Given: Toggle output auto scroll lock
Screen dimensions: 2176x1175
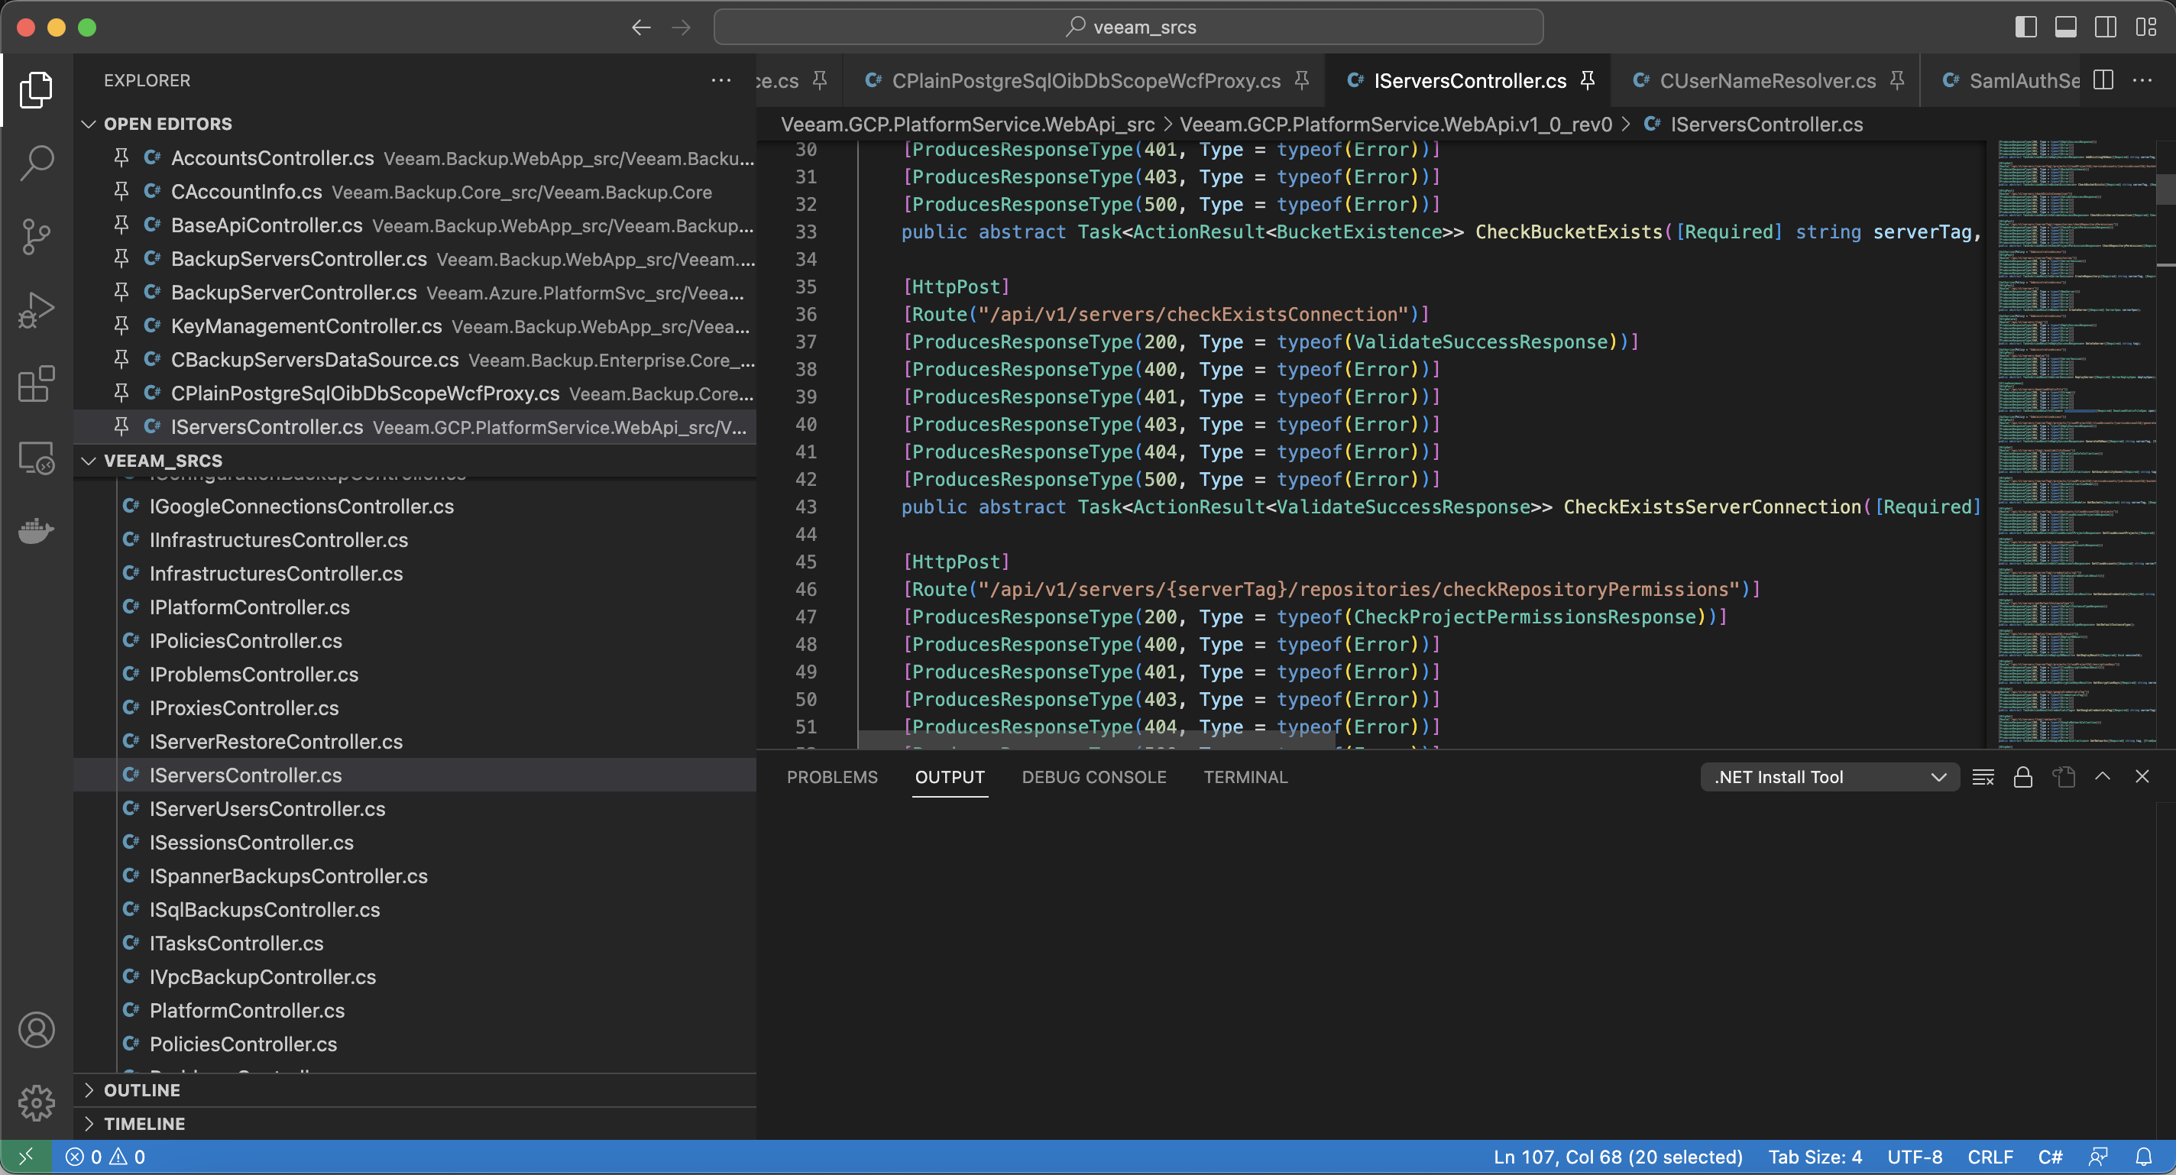Looking at the screenshot, I should [2023, 777].
